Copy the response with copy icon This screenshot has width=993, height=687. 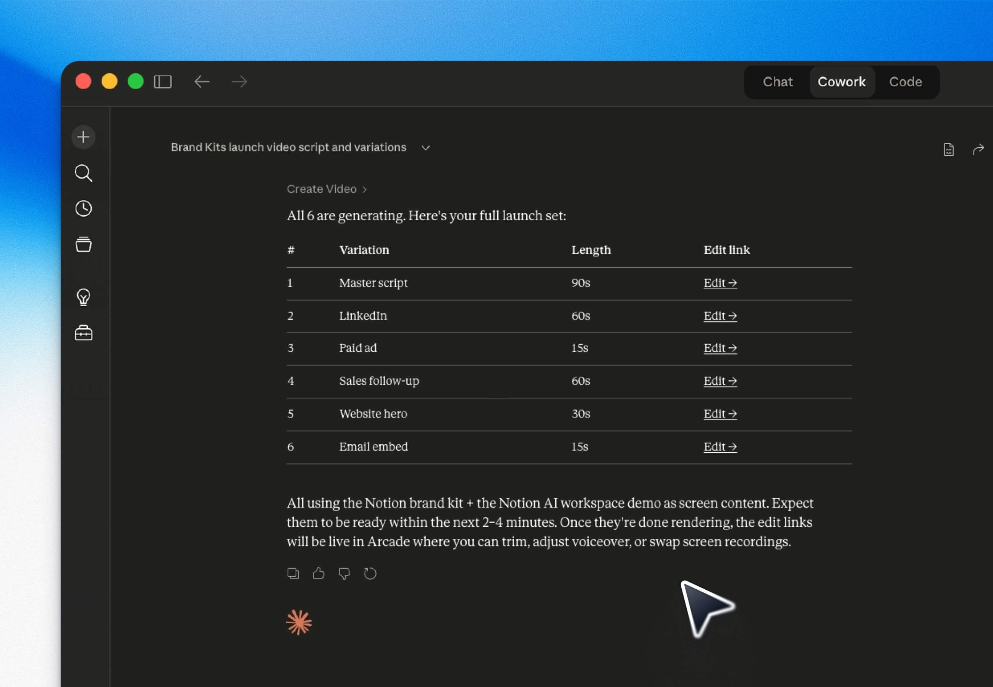[293, 573]
